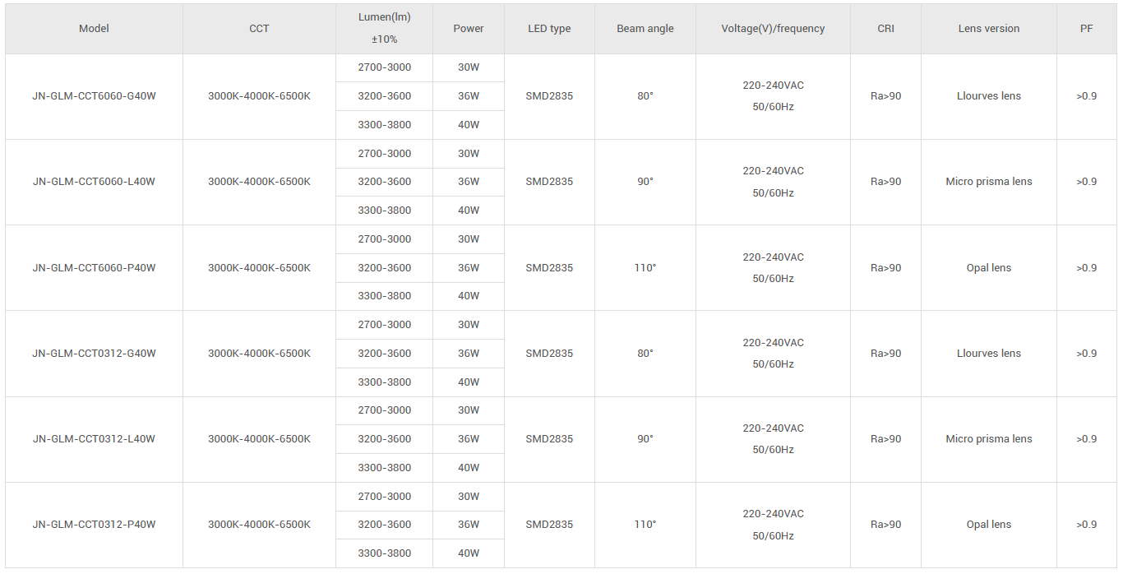Select the JN-GLM-CCT0312-P40W model cell
The width and height of the screenshot is (1123, 574).
(x=94, y=525)
